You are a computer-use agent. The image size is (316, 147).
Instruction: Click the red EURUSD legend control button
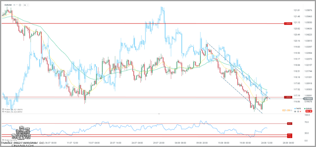tap(309, 111)
